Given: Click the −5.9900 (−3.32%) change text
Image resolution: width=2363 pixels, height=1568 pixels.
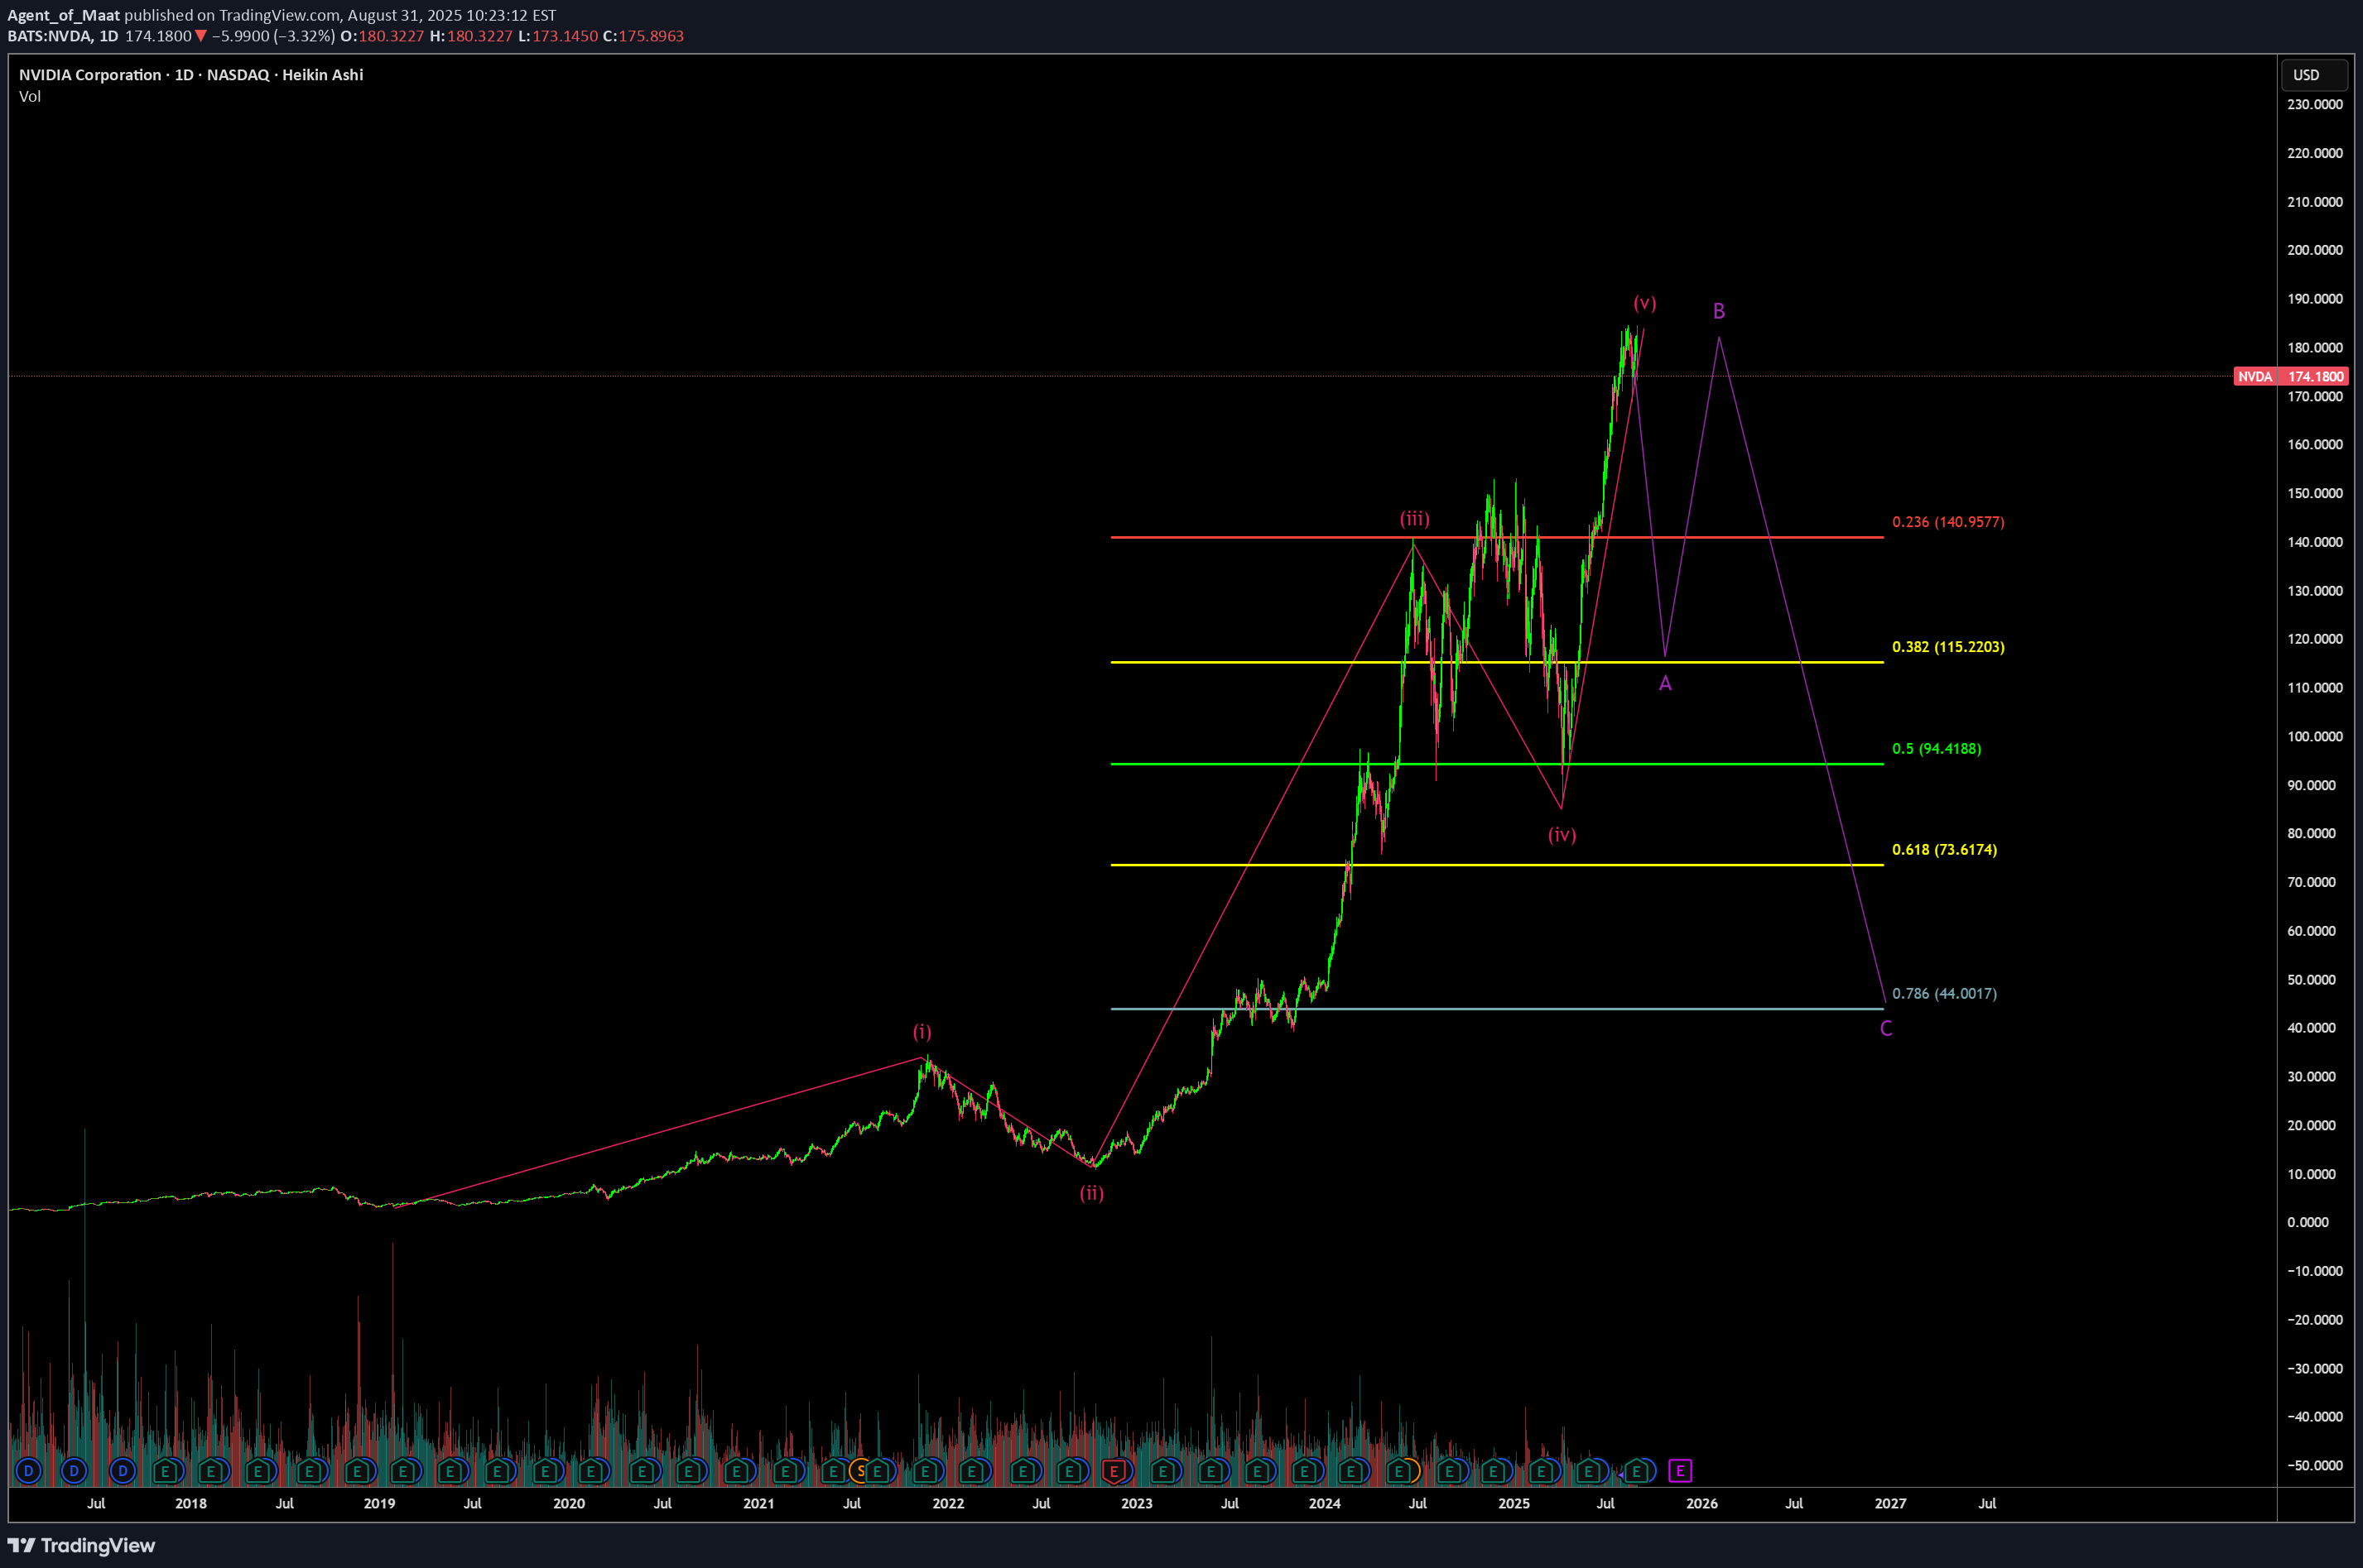Looking at the screenshot, I should (273, 36).
